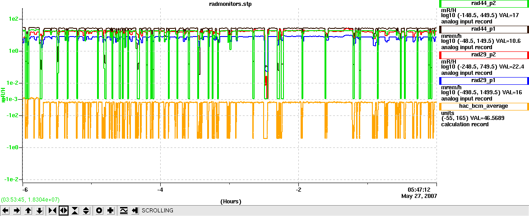The width and height of the screenshot is (529, 216).
Task: Click the text log10 (-248.5, 749.5) VAL=22.4
Action: click(x=483, y=66)
